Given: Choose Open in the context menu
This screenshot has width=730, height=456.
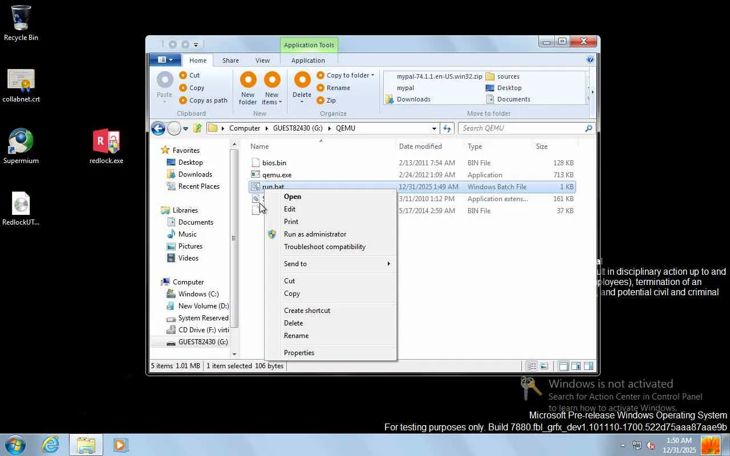Looking at the screenshot, I should click(x=331, y=197).
